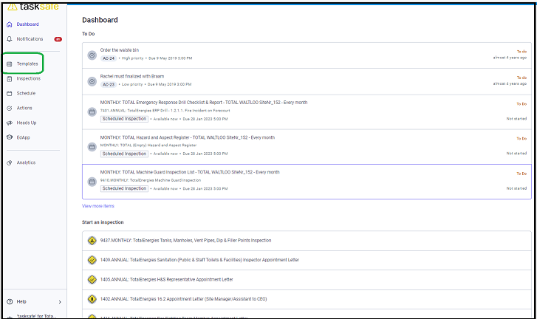This screenshot has height=319, width=537.
Task: Open the Order the waste bin task
Action: [x=307, y=55]
